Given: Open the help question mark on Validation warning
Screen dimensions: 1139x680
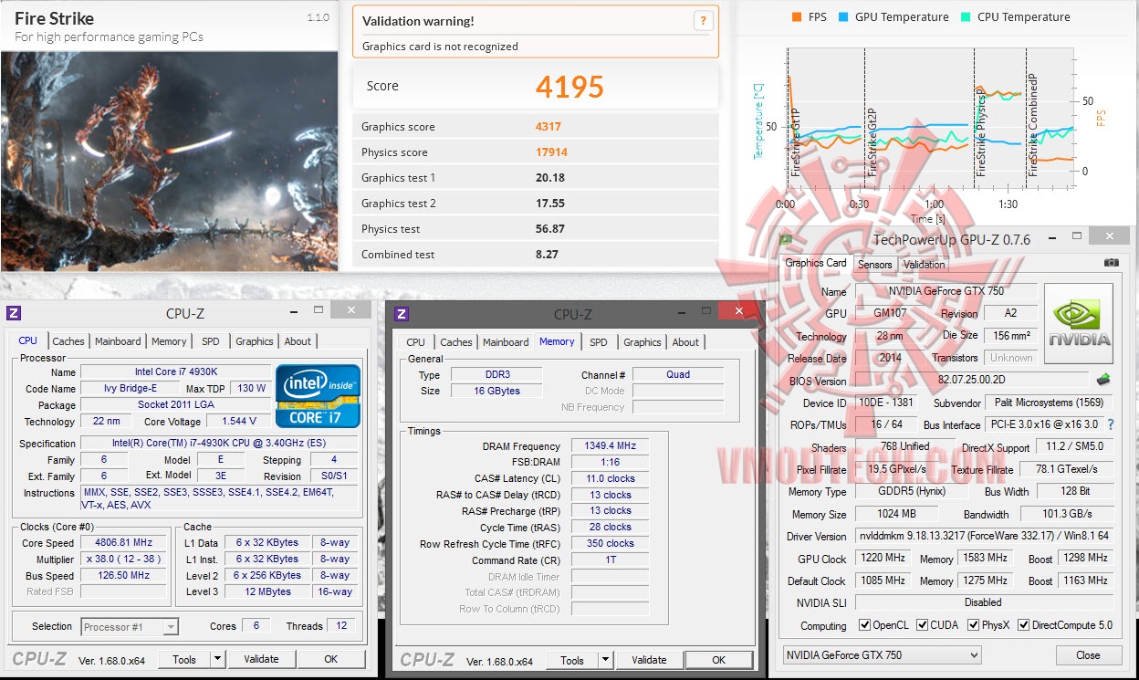Looking at the screenshot, I should point(703,21).
